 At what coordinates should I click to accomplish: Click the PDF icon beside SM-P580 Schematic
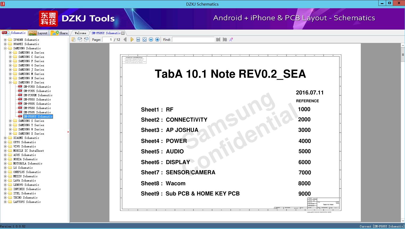click(x=20, y=108)
